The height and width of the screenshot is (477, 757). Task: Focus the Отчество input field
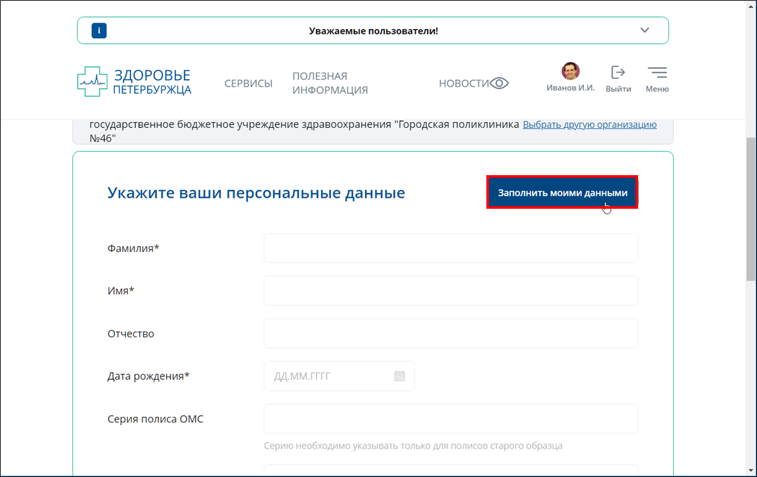pyautogui.click(x=451, y=334)
